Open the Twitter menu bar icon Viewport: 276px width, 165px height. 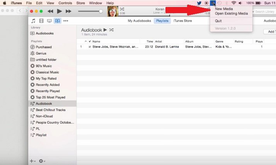click(199, 3)
